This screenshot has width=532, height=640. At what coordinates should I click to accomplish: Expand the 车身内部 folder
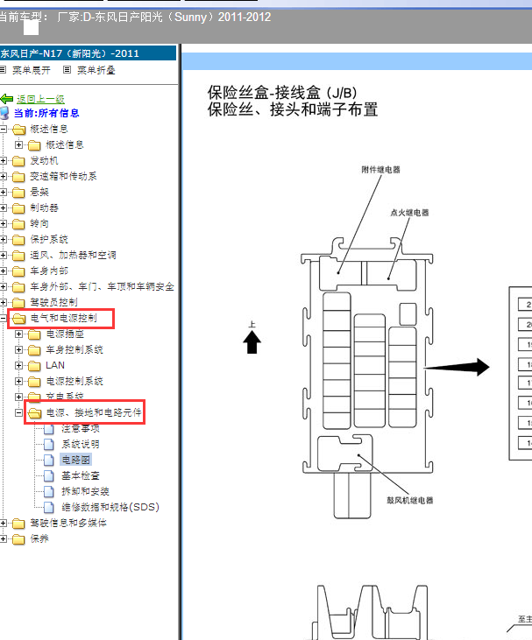[3, 271]
